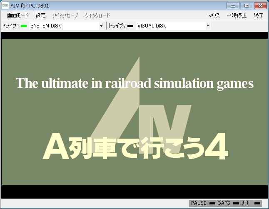This screenshot has height=209, width=269.
Task: Expand the Drive 1 disk dropdown arrow
Action: coord(101,26)
